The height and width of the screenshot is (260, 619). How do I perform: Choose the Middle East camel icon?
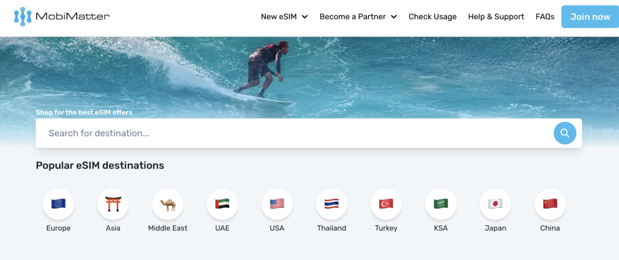[168, 204]
